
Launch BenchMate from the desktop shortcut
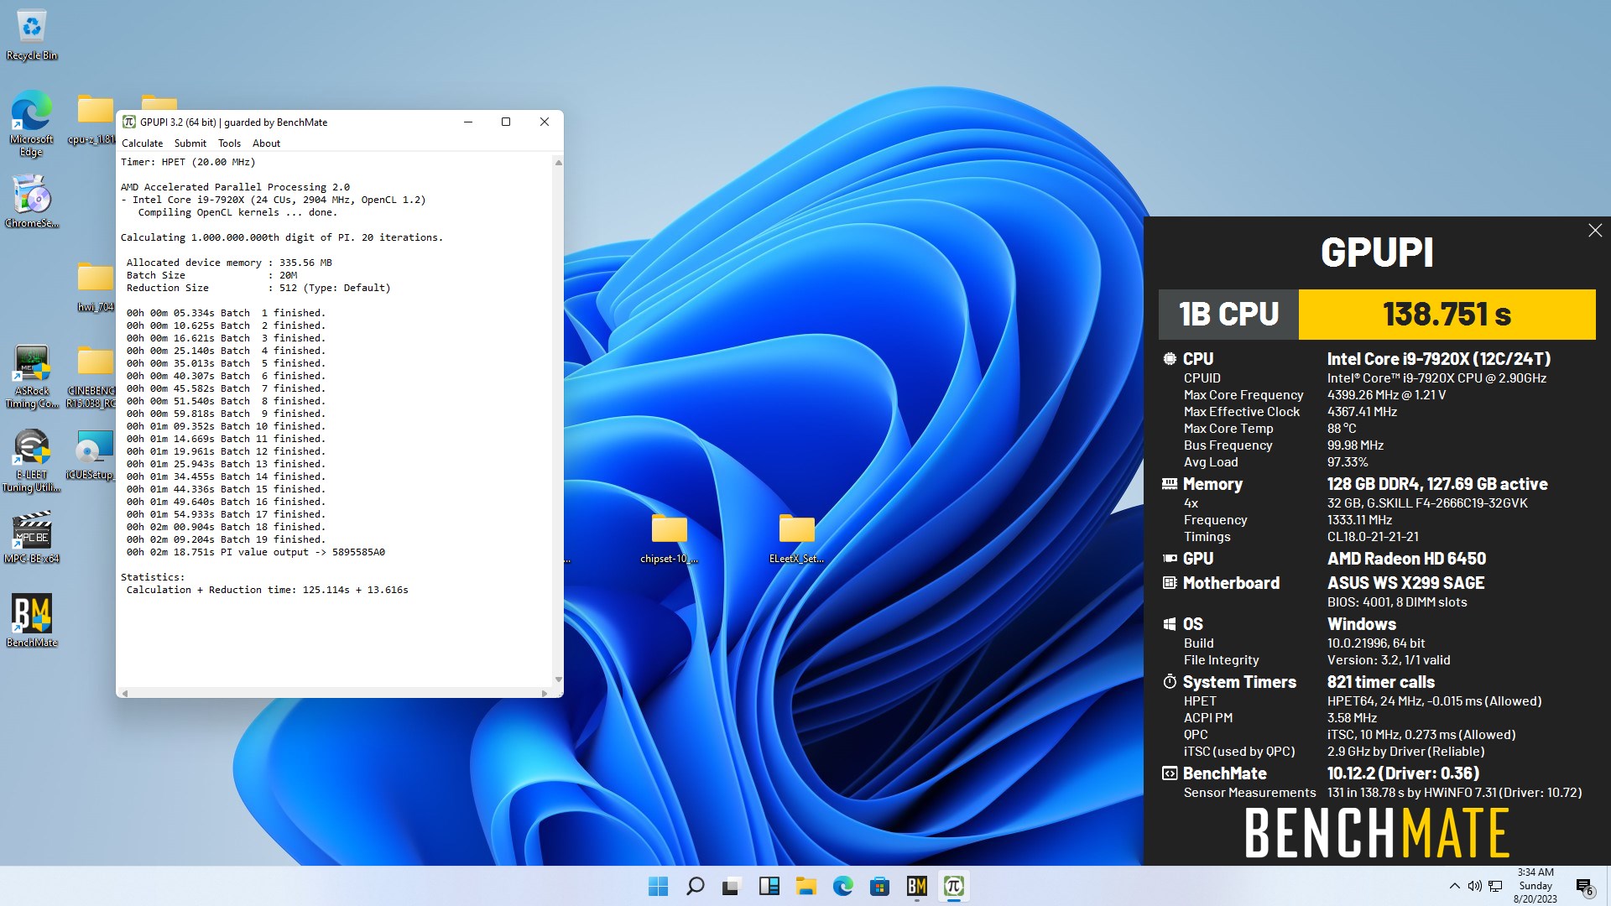point(32,621)
